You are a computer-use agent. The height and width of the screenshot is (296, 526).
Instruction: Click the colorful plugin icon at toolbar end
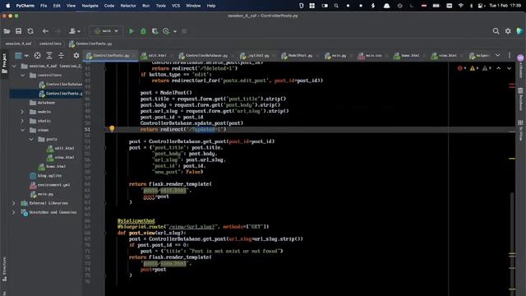519,31
